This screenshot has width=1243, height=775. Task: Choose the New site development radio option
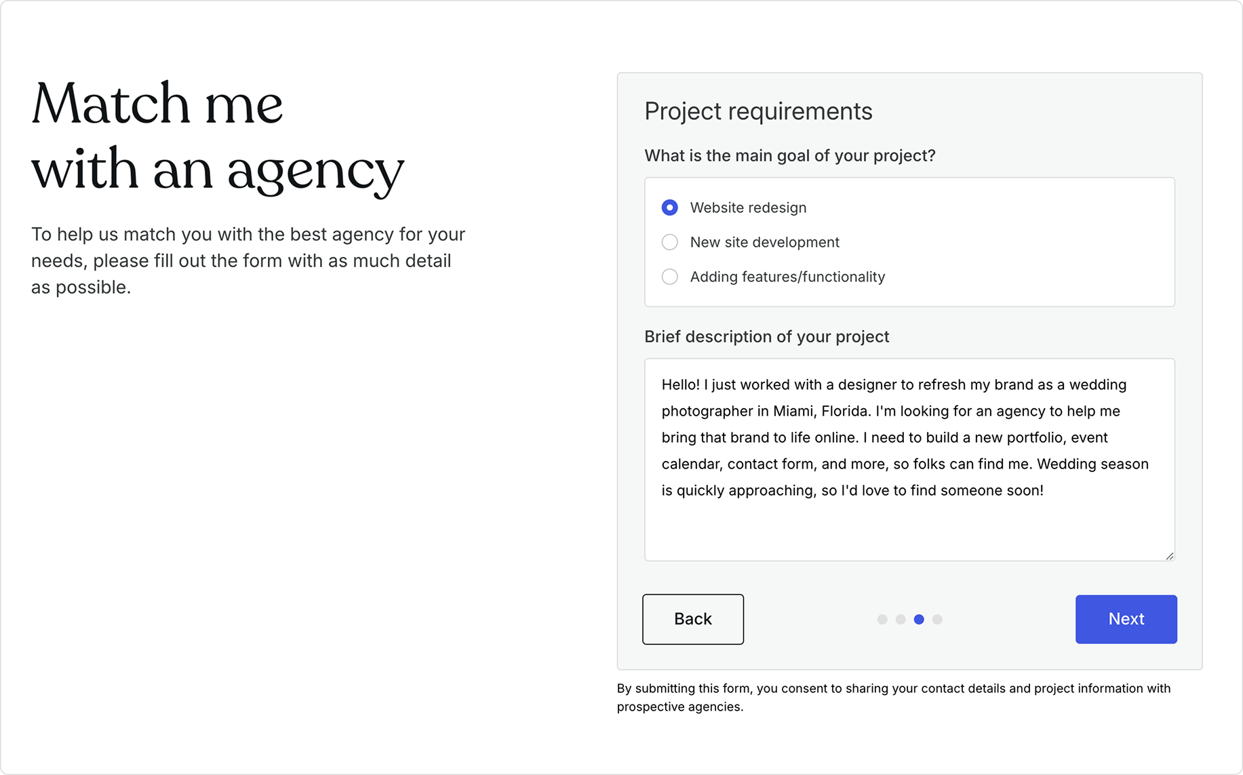click(669, 242)
